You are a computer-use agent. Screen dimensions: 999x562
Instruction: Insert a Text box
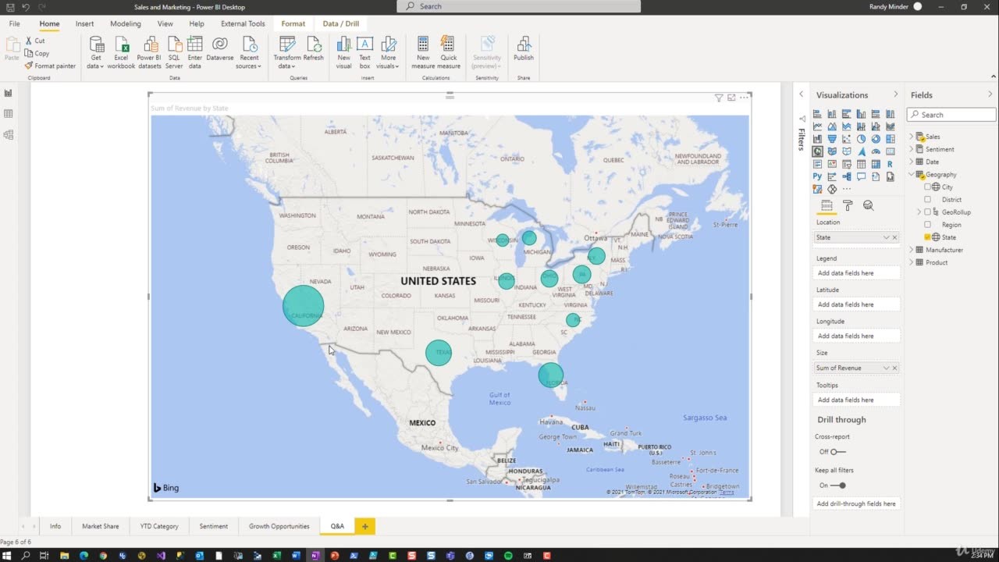(364, 52)
